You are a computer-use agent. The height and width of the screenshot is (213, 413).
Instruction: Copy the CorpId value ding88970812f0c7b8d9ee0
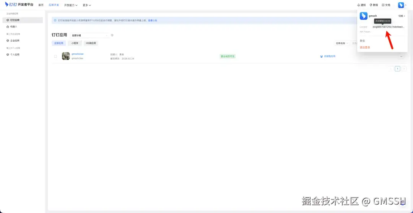click(389, 27)
